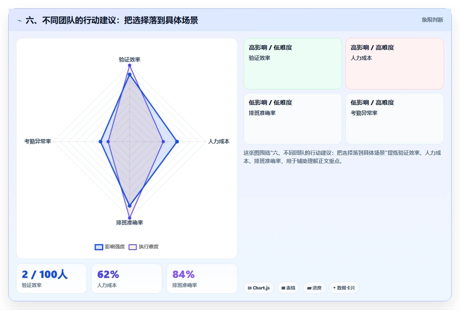Click 排班准确率 in the 低影响 / 低难度 card
This screenshot has width=460, height=310.
(262, 113)
